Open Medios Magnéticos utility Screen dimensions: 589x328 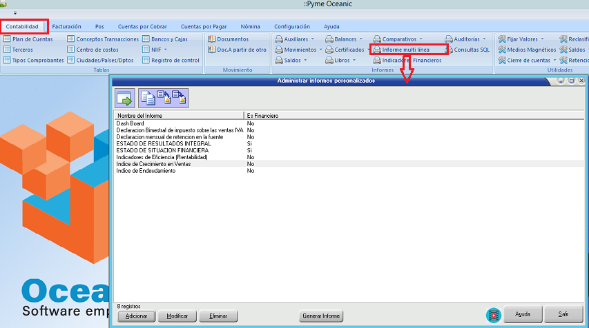530,50
